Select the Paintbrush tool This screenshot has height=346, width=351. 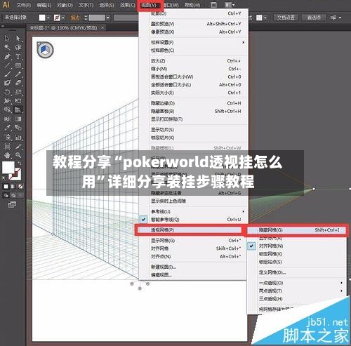pos(7,74)
